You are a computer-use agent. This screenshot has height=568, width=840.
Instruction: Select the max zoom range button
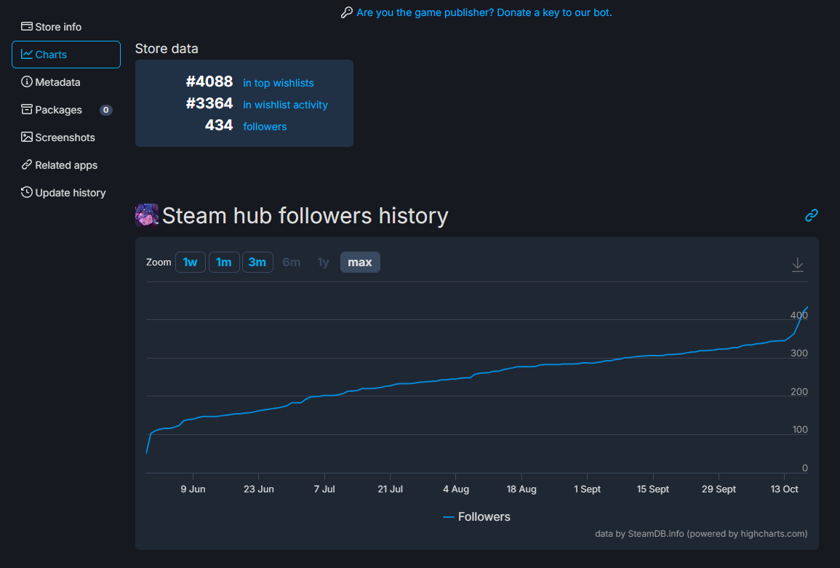(360, 262)
